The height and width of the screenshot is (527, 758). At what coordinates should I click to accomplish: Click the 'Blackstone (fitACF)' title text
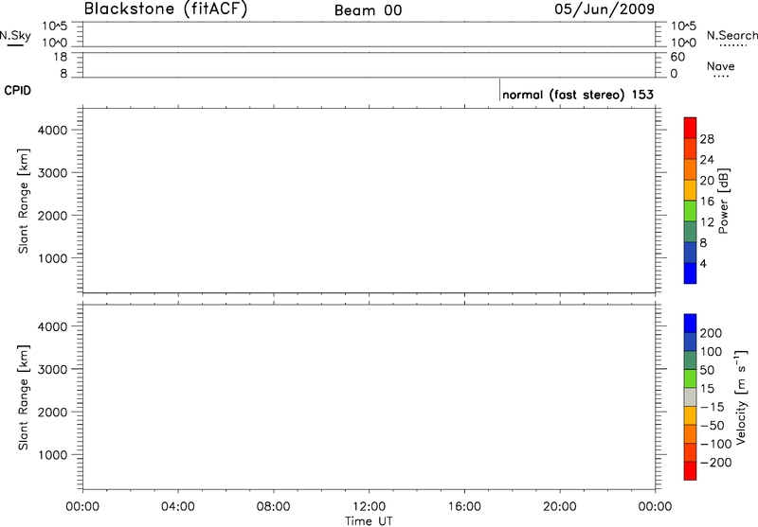coord(165,9)
